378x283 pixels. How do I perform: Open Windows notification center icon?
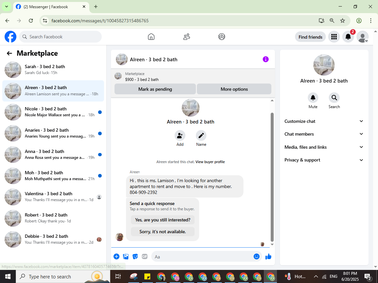[x=368, y=276]
